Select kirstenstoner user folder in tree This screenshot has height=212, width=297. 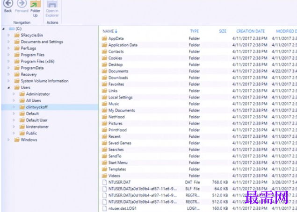coord(37,127)
